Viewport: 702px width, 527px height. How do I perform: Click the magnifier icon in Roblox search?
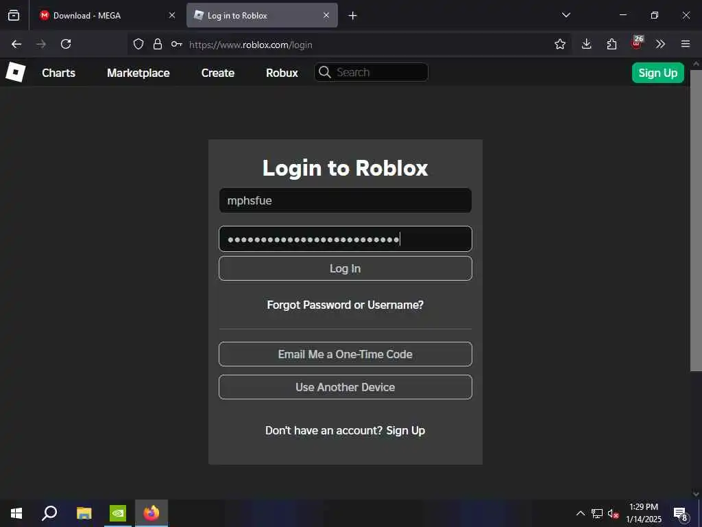(x=325, y=72)
